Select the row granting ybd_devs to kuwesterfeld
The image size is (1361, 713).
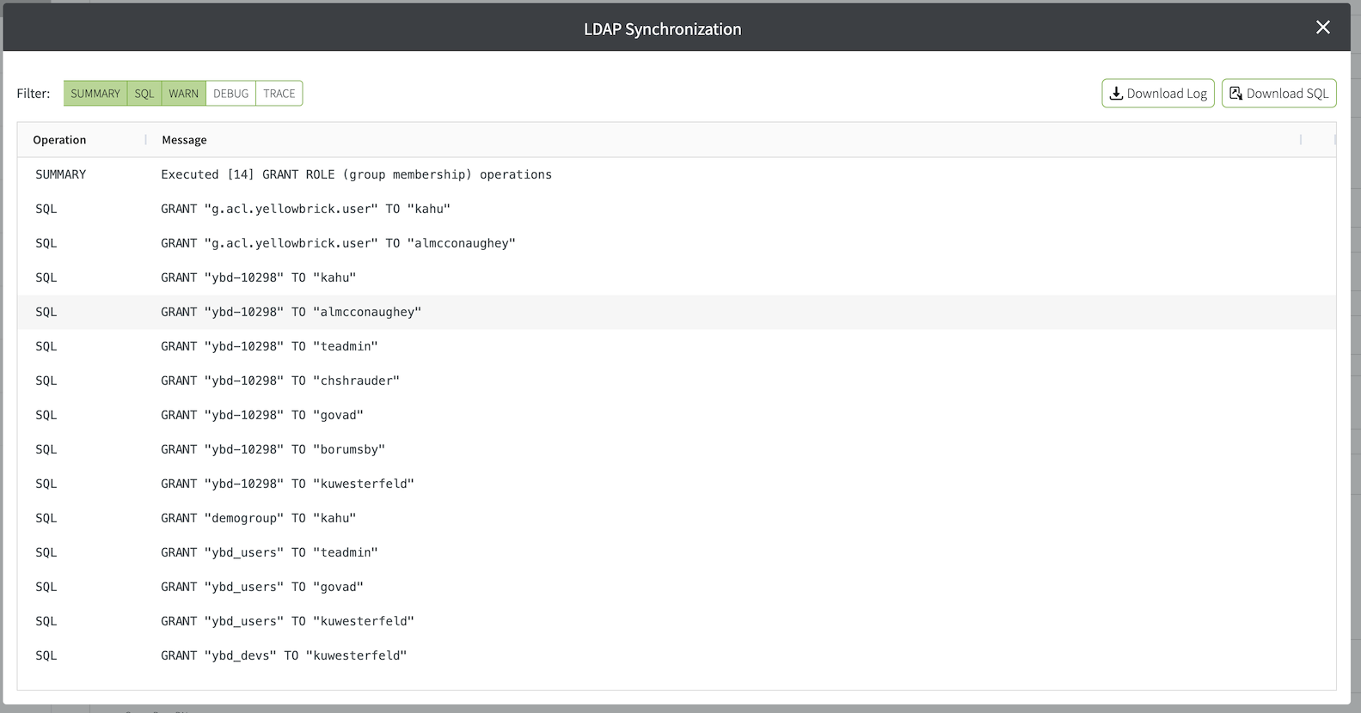(284, 655)
